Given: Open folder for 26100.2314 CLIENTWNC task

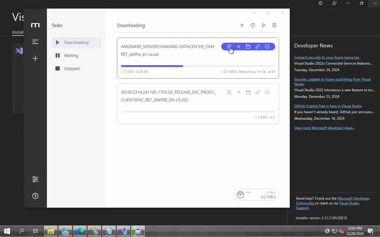Looking at the screenshot, I should click(x=248, y=92).
